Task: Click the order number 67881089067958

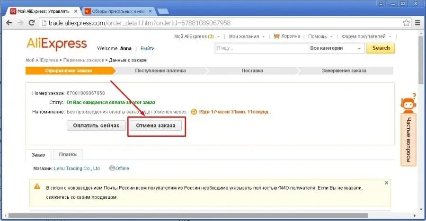Action: coord(86,93)
